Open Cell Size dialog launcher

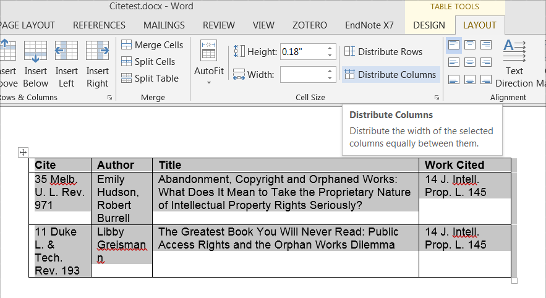pyautogui.click(x=437, y=98)
